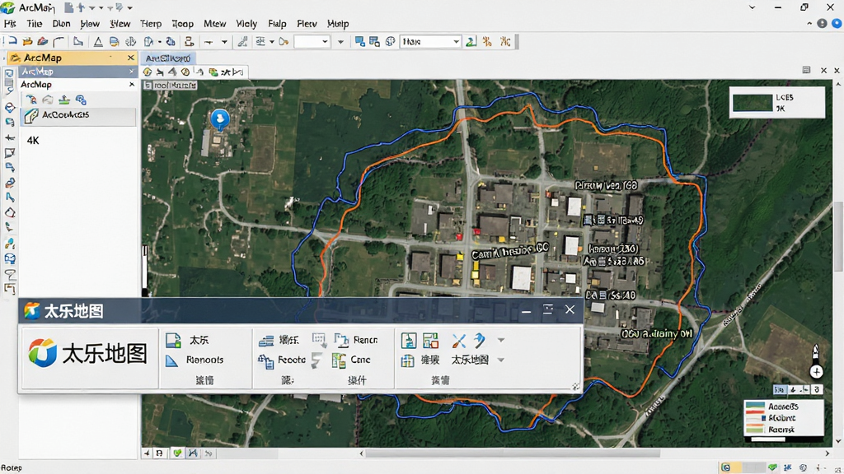Viewport: 844px width, 474px height.
Task: Click the open folder toolbar icon
Action: 27,41
